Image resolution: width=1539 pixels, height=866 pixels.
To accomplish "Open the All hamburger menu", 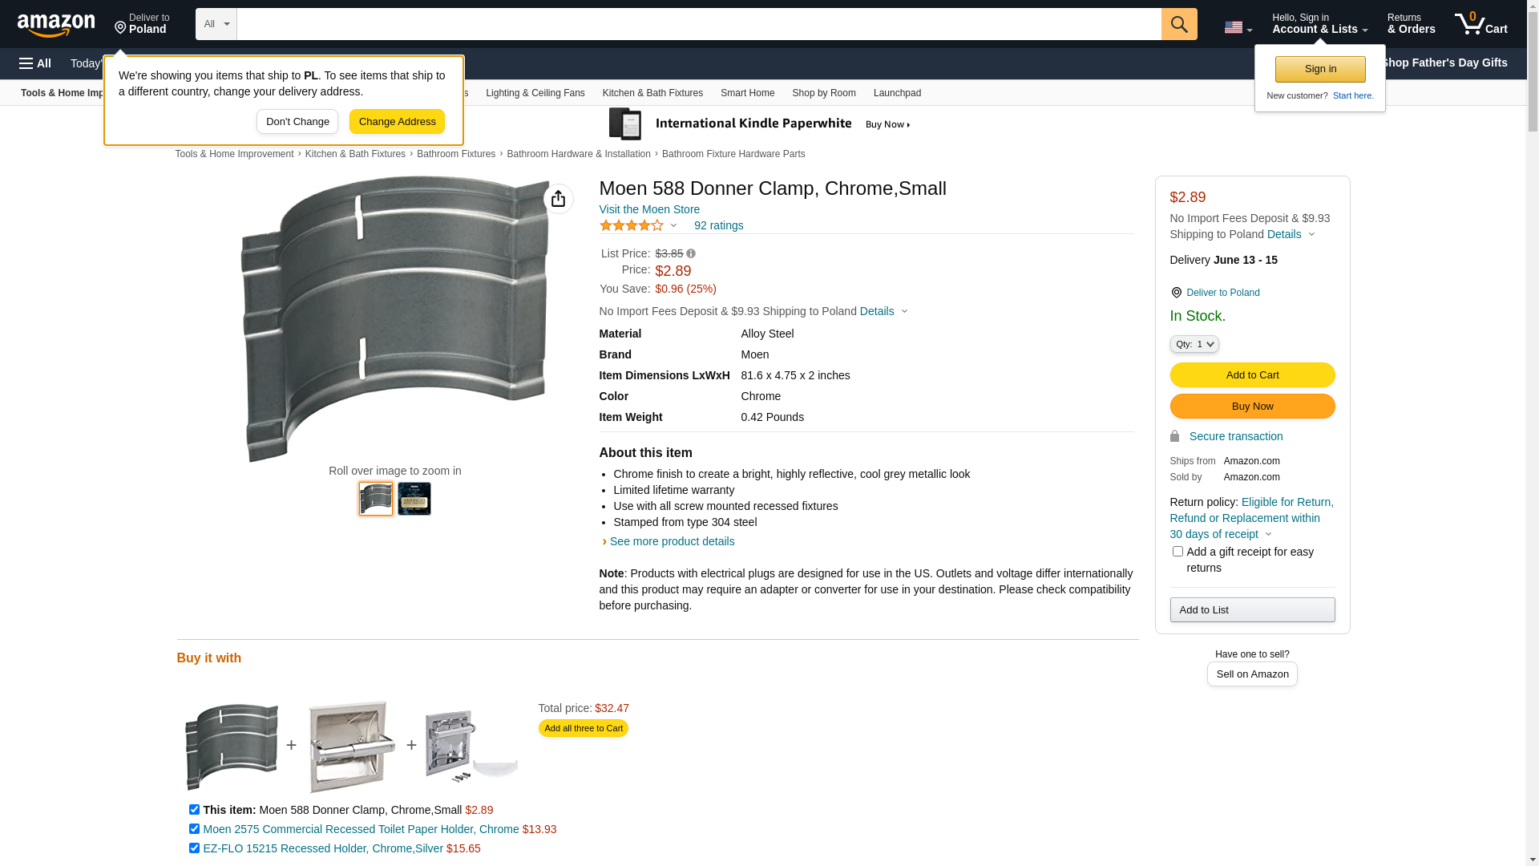I will coord(35,63).
